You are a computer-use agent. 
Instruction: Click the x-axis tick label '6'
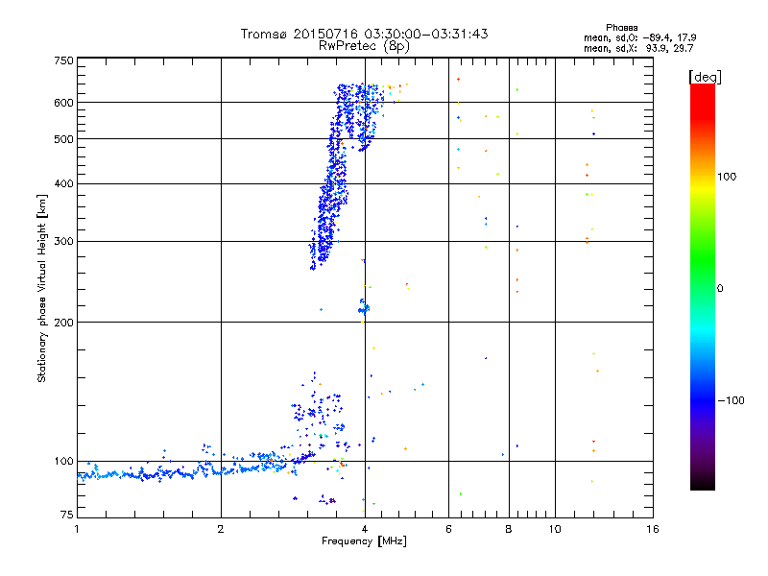pos(448,529)
